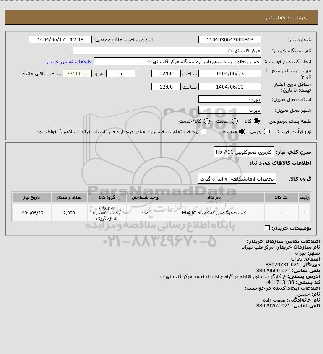Image resolution: width=323 pixels, height=354 pixels.
Task: Click the کد کالا column header
Action: click(281, 198)
